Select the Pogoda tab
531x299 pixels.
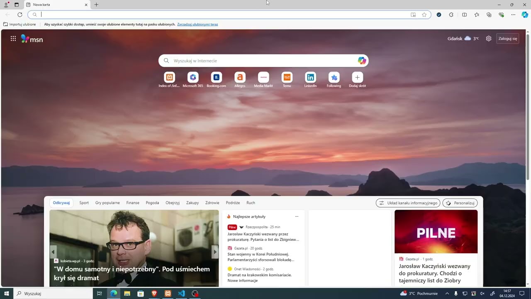[x=152, y=203]
